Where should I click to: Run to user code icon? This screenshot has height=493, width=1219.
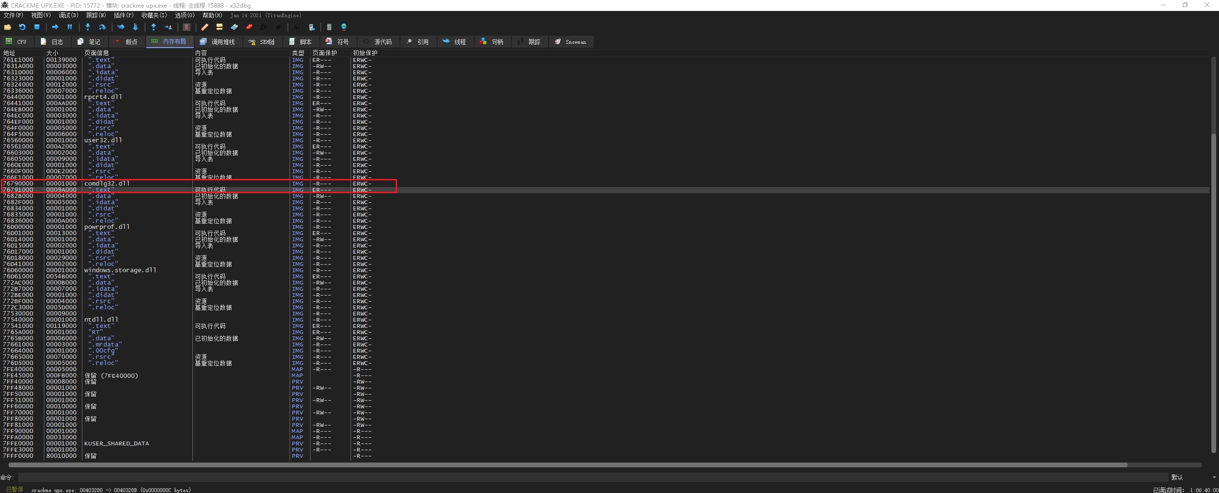pyautogui.click(x=168, y=27)
